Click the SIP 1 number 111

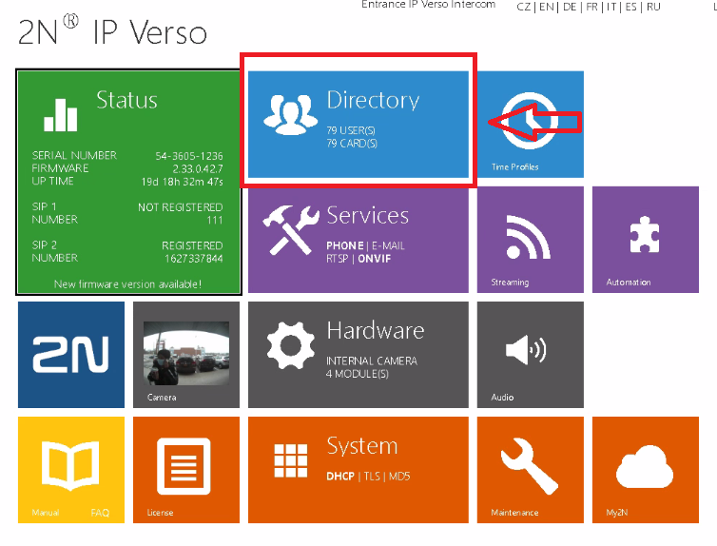(215, 221)
